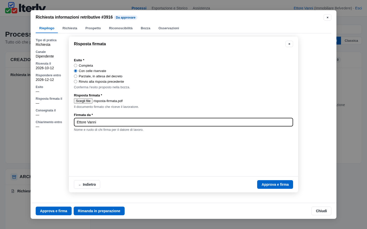The width and height of the screenshot is (367, 229).
Task: Click the document icon in the archive list
Action: [13, 191]
